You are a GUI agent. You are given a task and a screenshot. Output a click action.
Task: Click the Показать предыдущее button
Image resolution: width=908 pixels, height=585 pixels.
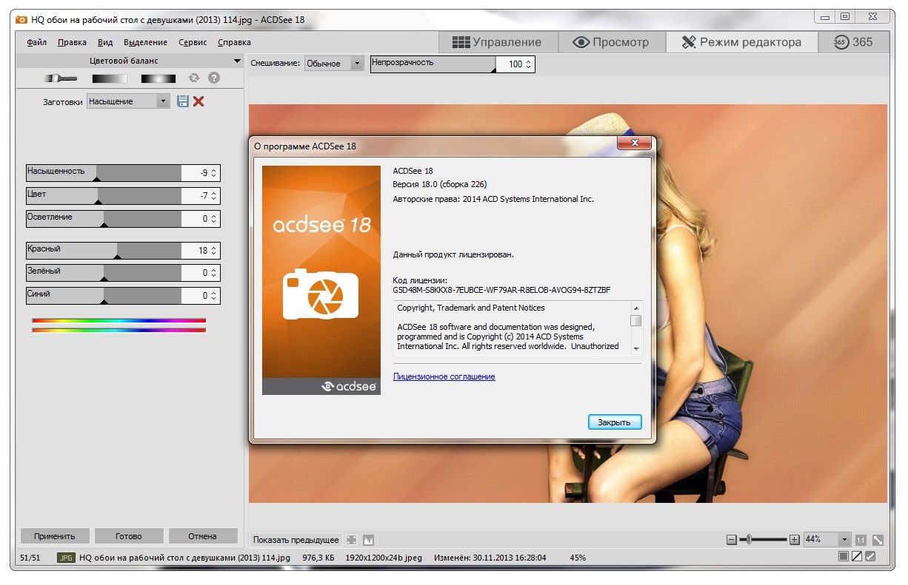coord(296,540)
